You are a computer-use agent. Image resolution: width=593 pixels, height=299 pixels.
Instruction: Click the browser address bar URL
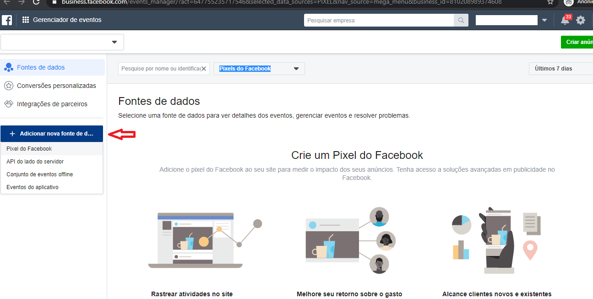tap(282, 2)
